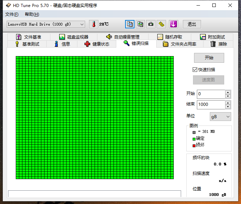Click the red 损坏 legend swatch

tap(194, 146)
